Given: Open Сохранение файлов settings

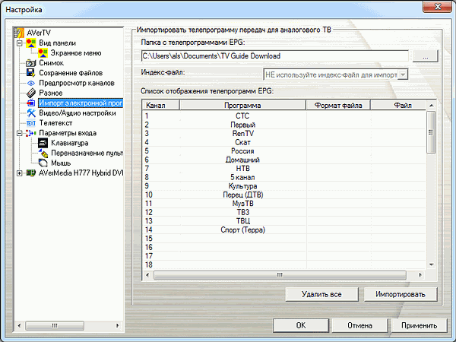Looking at the screenshot, I should click(x=71, y=73).
